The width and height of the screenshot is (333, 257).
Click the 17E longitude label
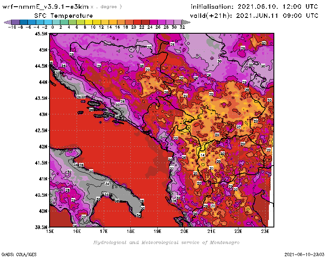104,231
